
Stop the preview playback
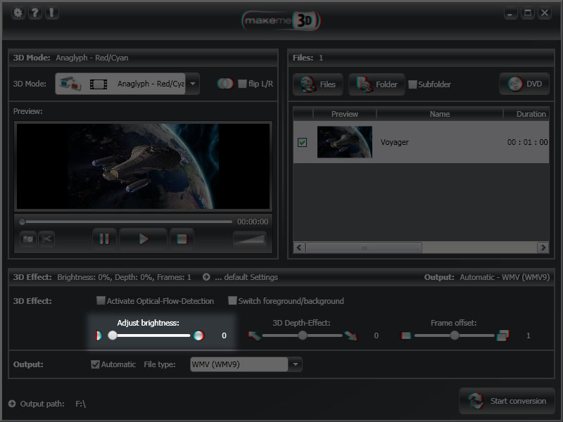click(182, 239)
